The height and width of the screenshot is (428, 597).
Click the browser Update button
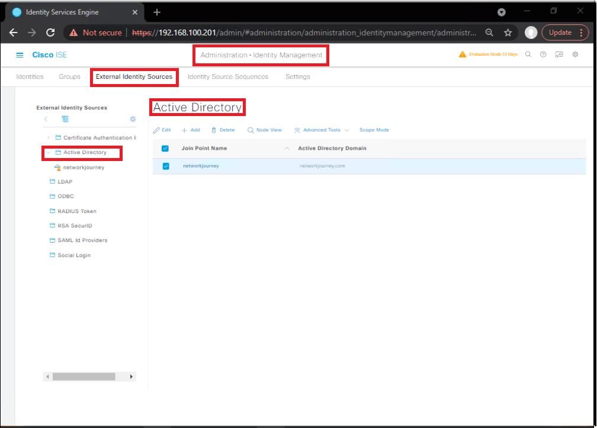coord(560,33)
